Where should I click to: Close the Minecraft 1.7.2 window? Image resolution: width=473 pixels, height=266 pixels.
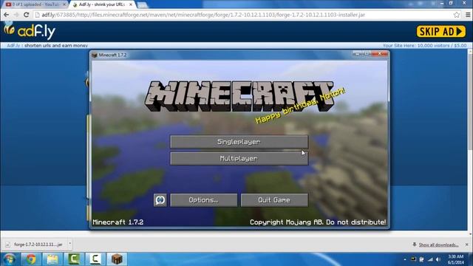tap(380, 54)
